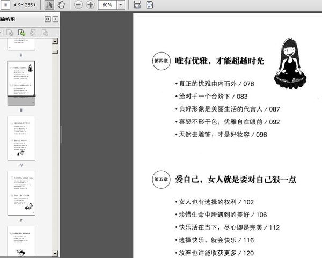Click thumbnail scrollbar up arrow

click(55, 41)
